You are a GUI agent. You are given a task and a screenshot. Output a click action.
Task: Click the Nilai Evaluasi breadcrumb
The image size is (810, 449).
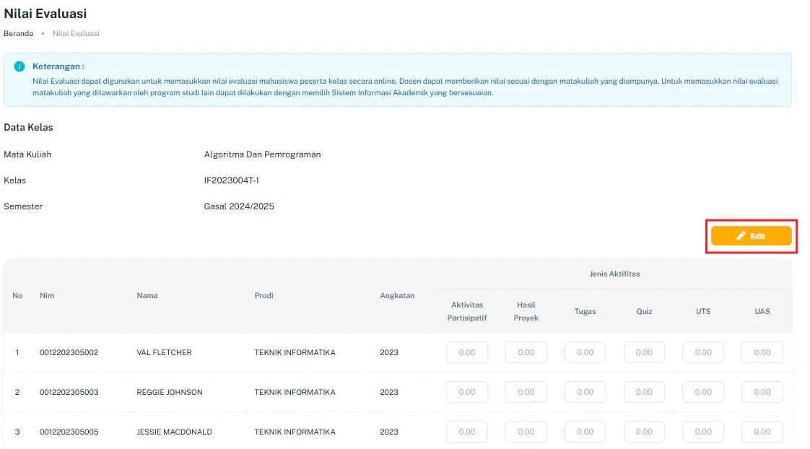76,34
